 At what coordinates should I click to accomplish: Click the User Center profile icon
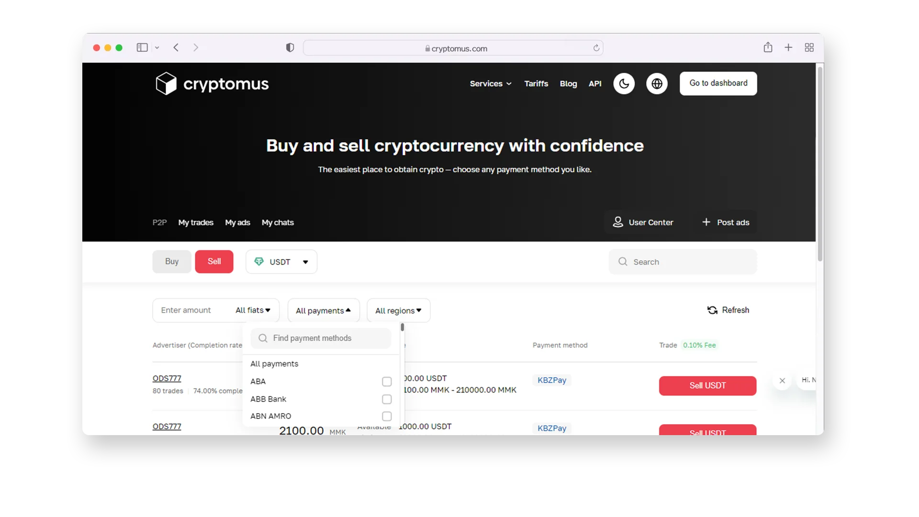click(x=618, y=222)
